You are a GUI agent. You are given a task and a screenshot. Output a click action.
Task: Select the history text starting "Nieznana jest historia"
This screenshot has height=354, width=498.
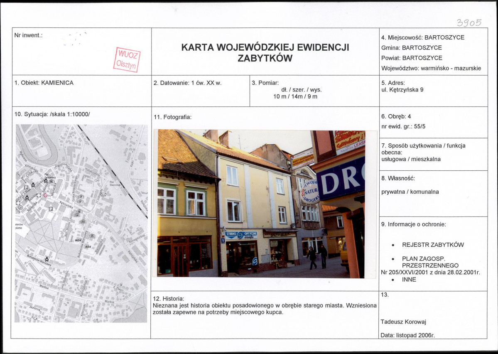(x=265, y=309)
